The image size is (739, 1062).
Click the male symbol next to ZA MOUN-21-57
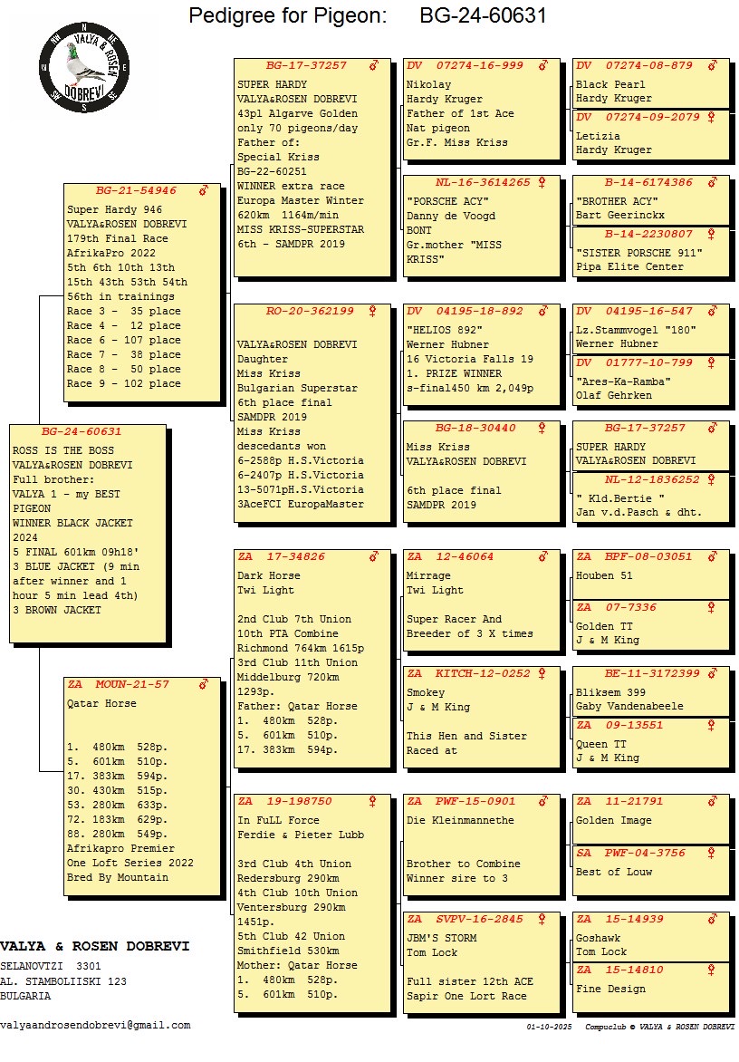(x=204, y=684)
